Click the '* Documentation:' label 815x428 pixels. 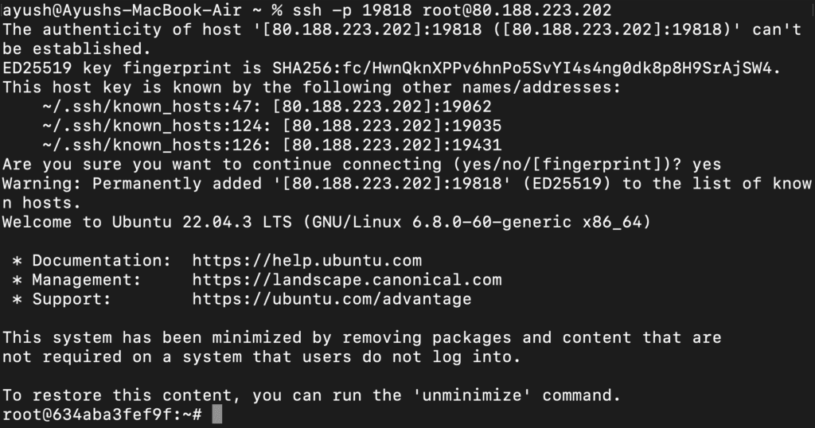pos(92,260)
